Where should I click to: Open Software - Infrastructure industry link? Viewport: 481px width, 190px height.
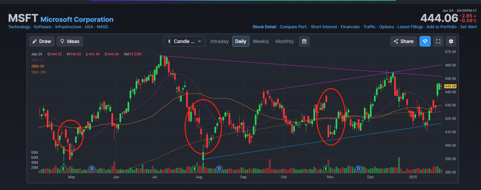[x=58, y=27]
